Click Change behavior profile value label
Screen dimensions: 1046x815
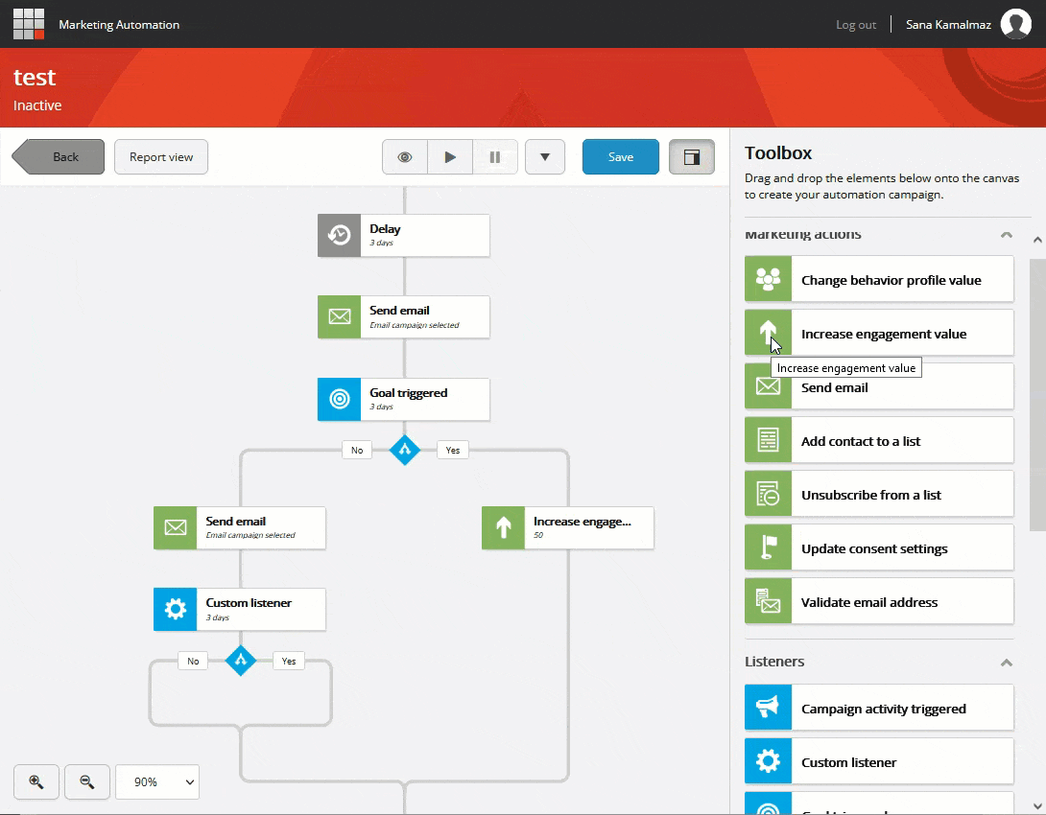click(891, 280)
